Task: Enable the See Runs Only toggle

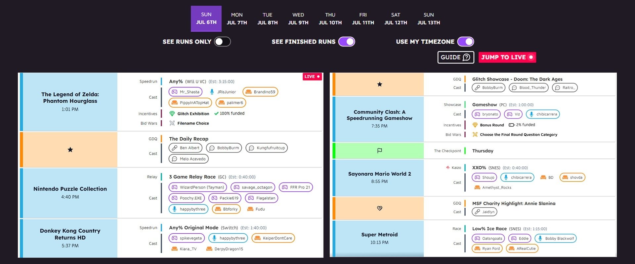Action: pyautogui.click(x=222, y=42)
